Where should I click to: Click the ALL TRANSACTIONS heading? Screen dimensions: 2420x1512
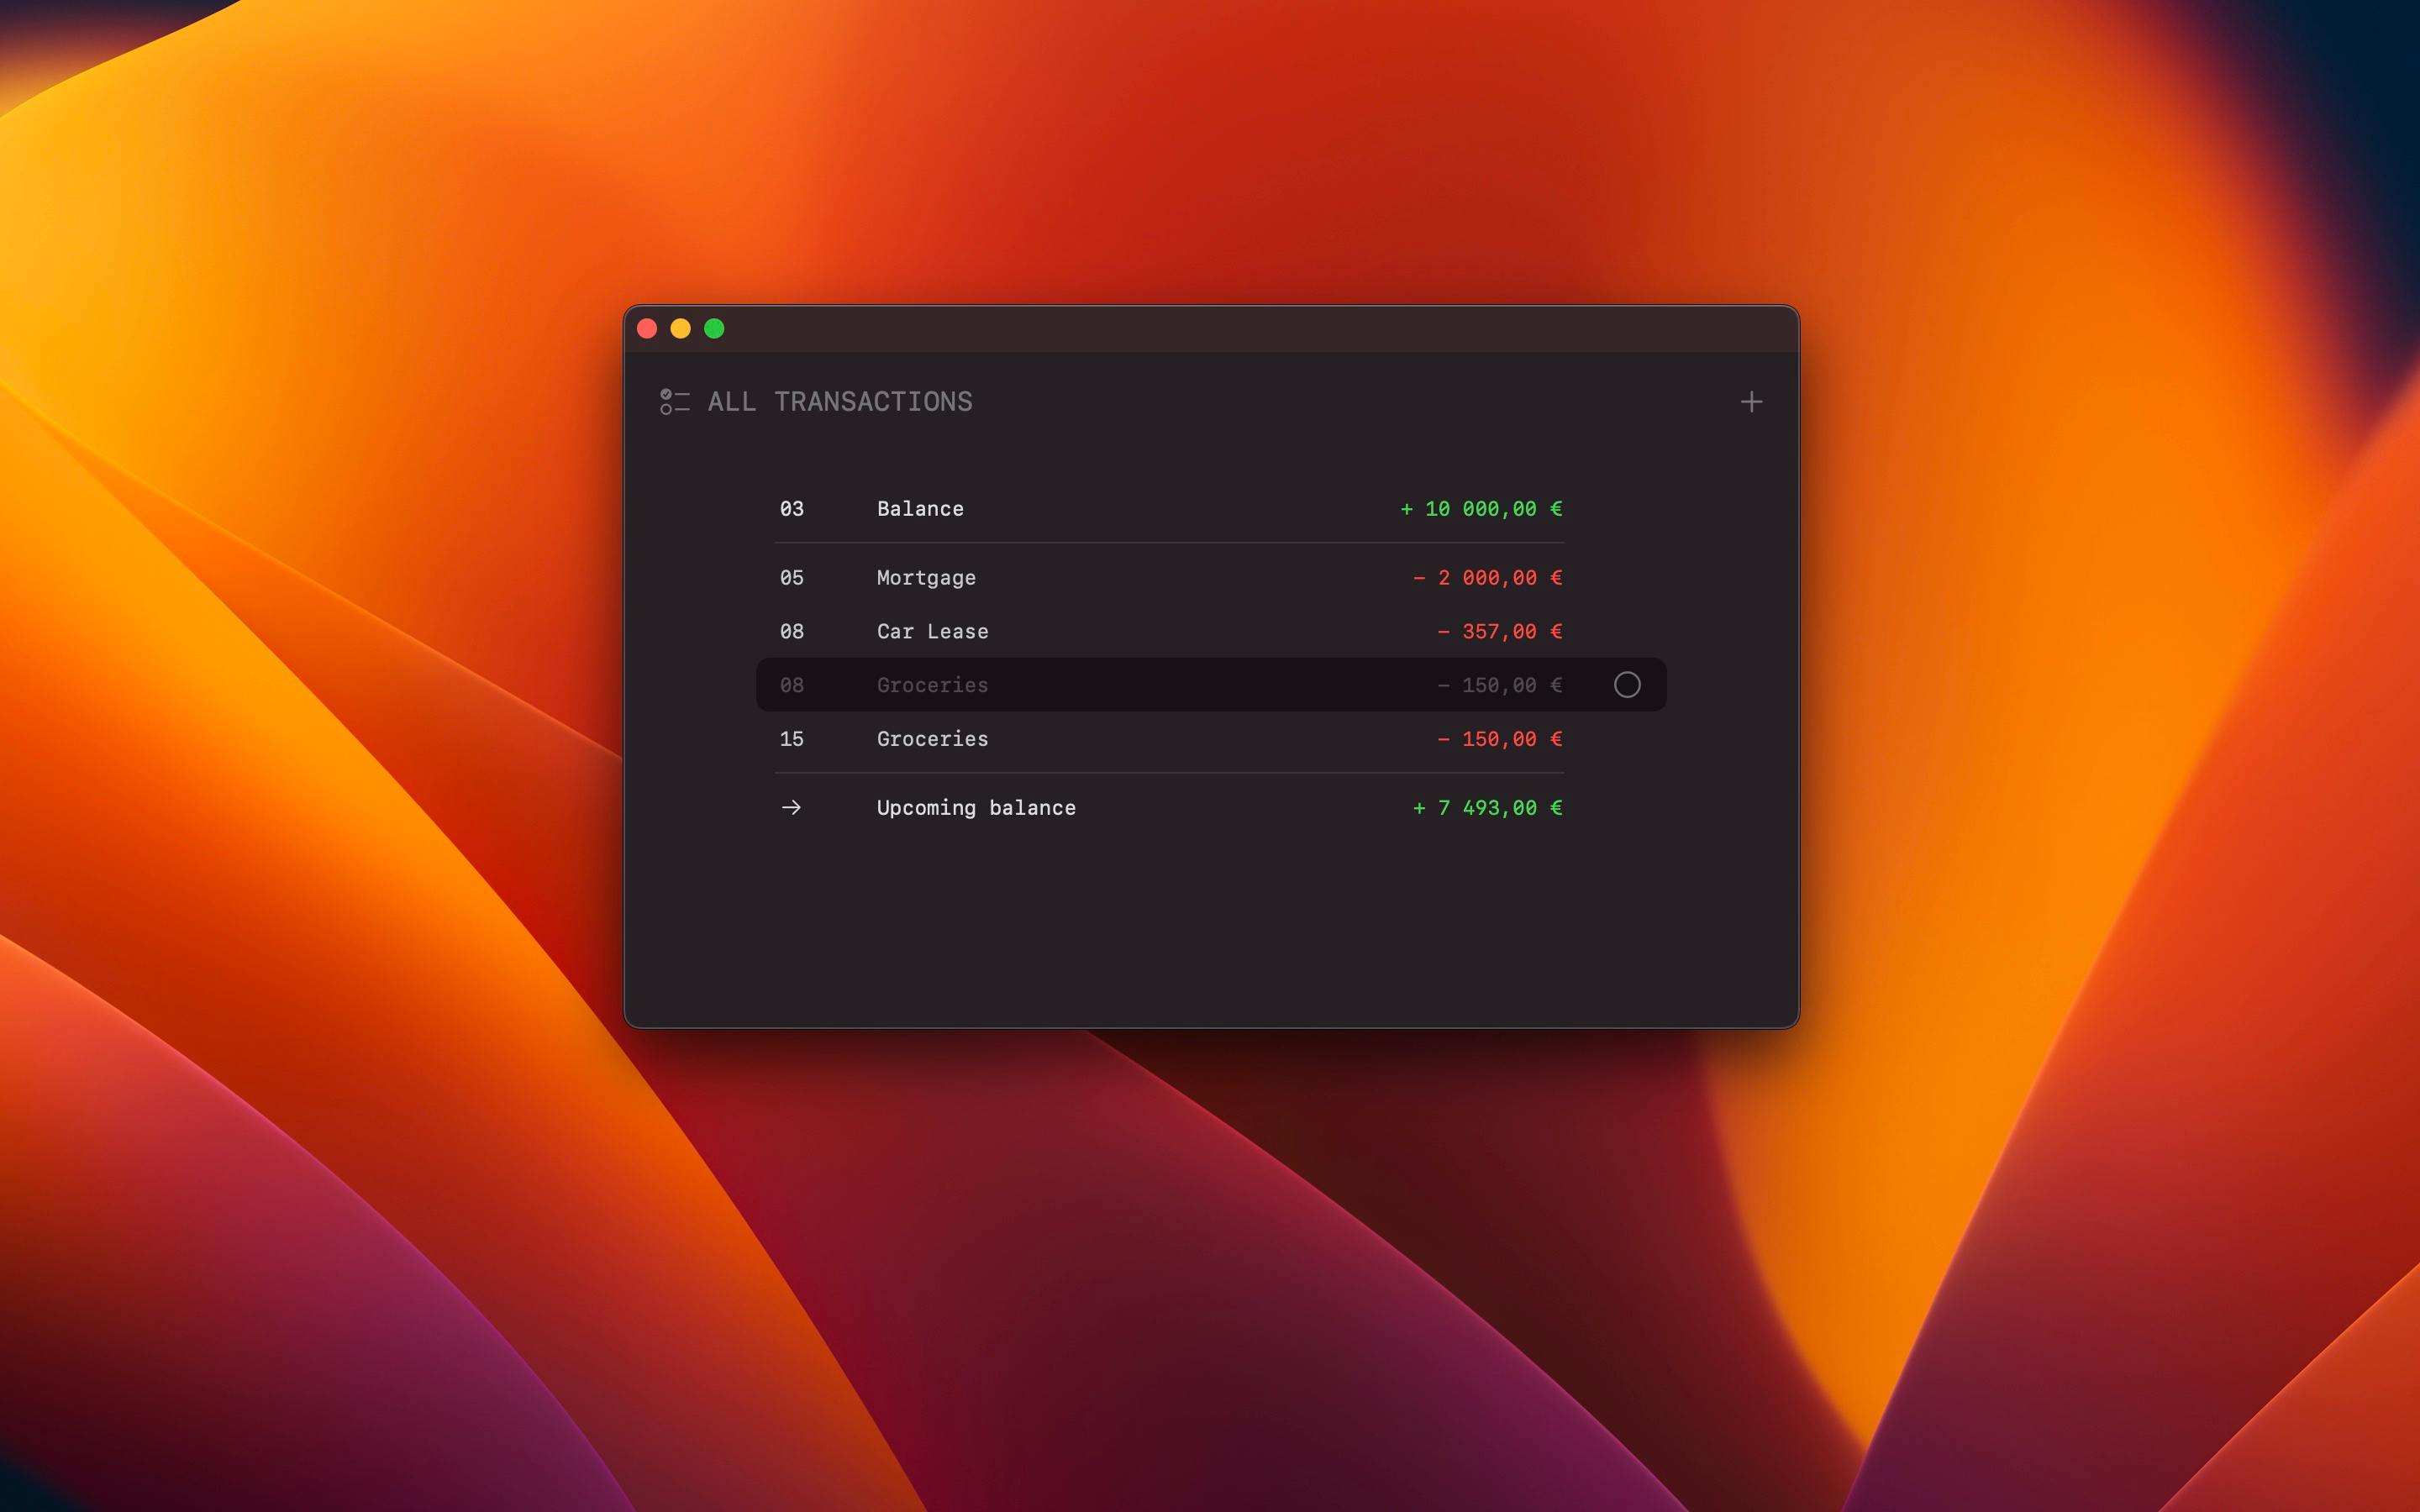(x=840, y=402)
